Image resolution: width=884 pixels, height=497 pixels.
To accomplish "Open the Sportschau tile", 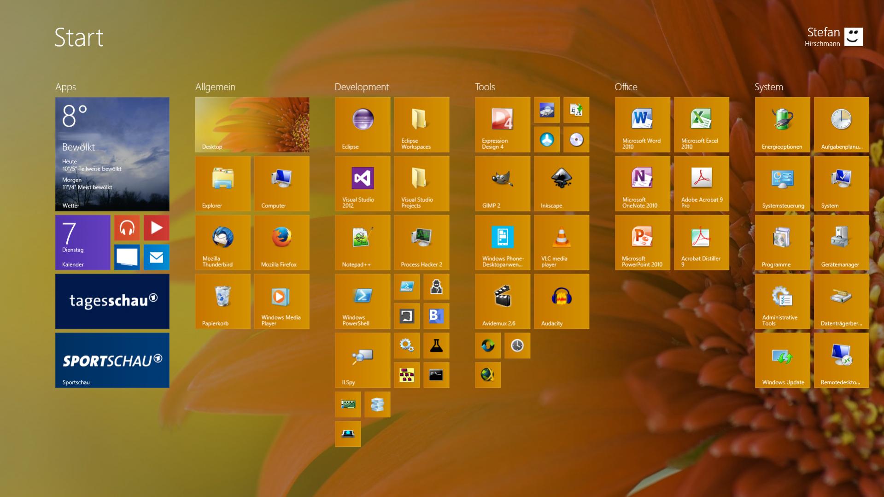I will tap(112, 360).
